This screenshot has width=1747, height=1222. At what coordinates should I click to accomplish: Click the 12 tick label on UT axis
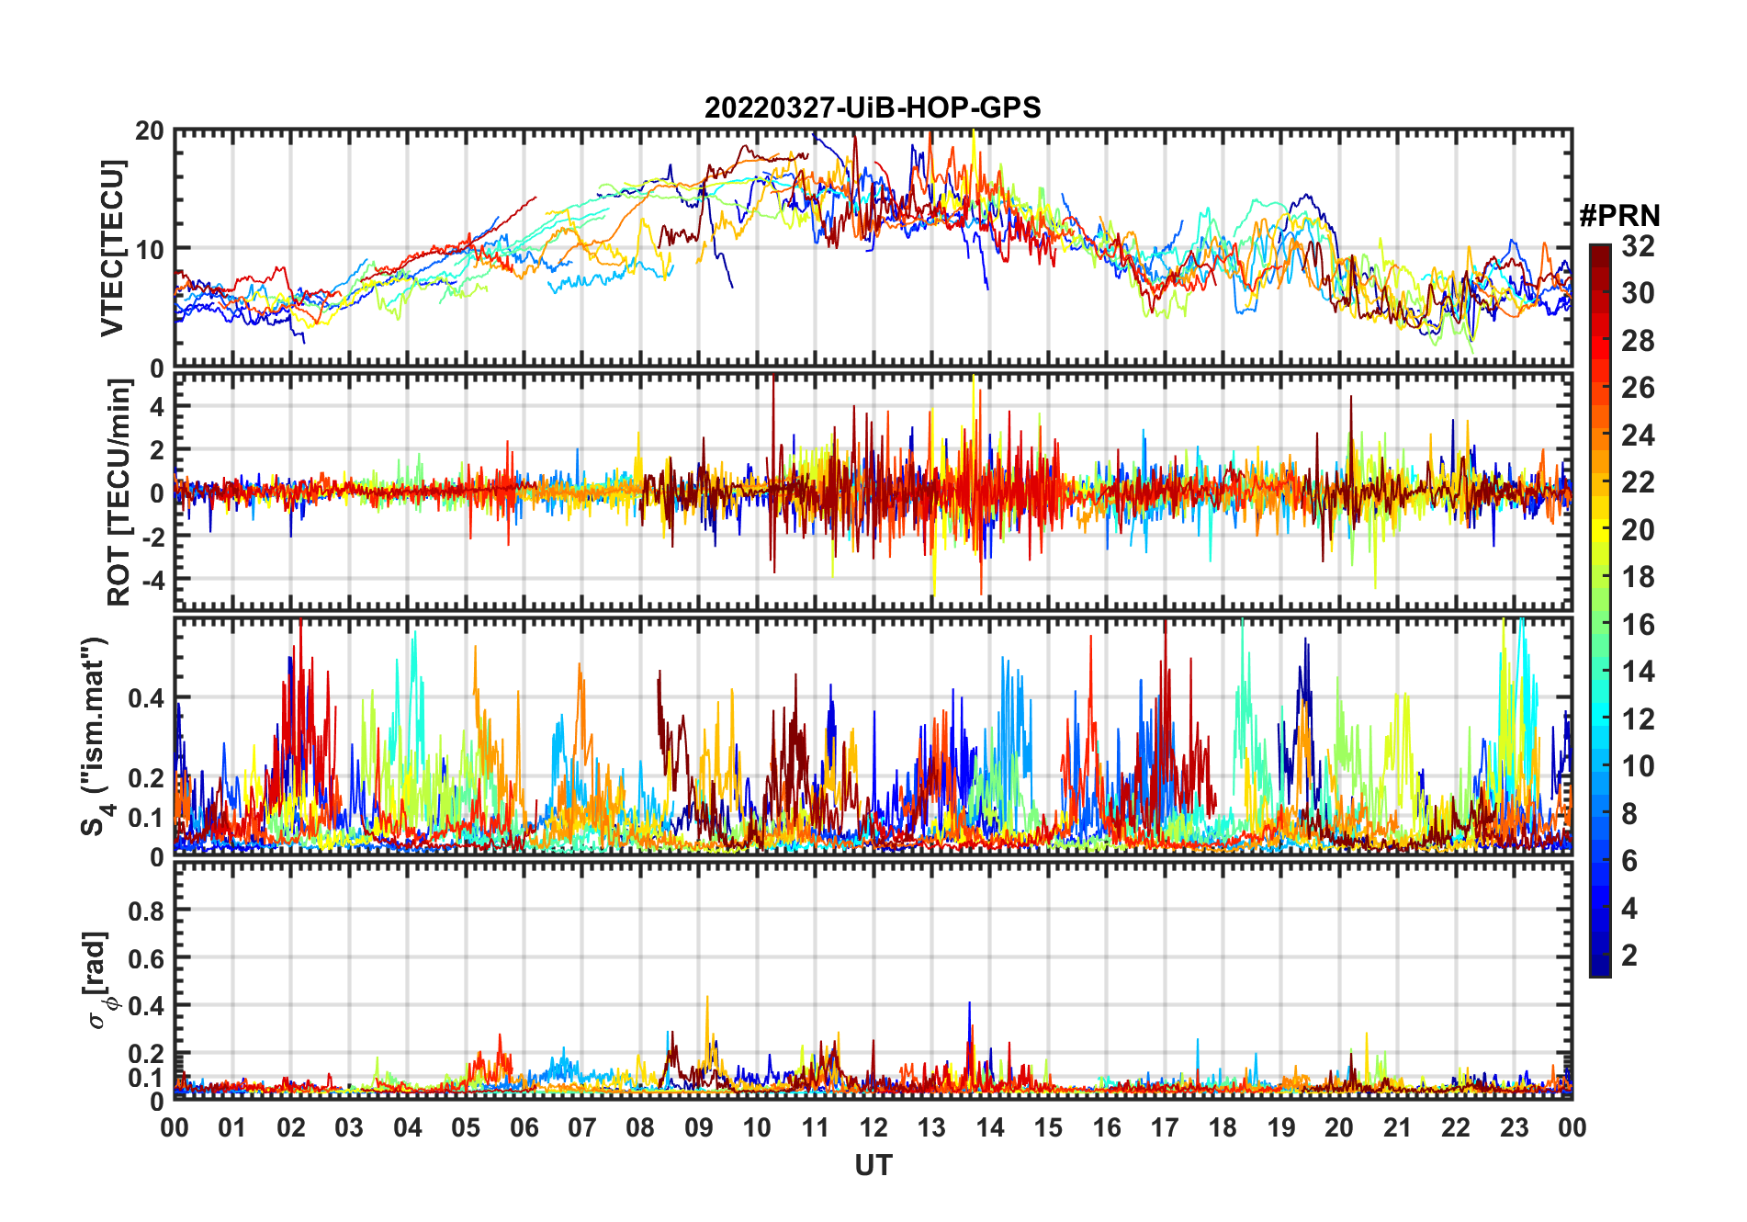873,1127
